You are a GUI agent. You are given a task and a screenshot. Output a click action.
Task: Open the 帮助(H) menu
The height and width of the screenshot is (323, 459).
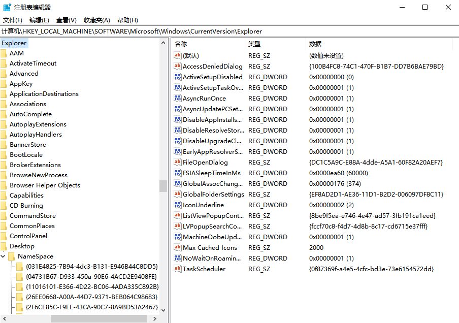(127, 20)
